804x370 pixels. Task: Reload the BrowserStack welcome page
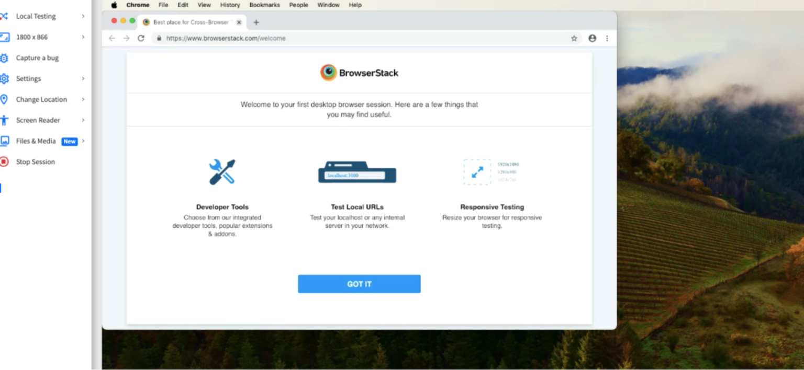tap(140, 38)
